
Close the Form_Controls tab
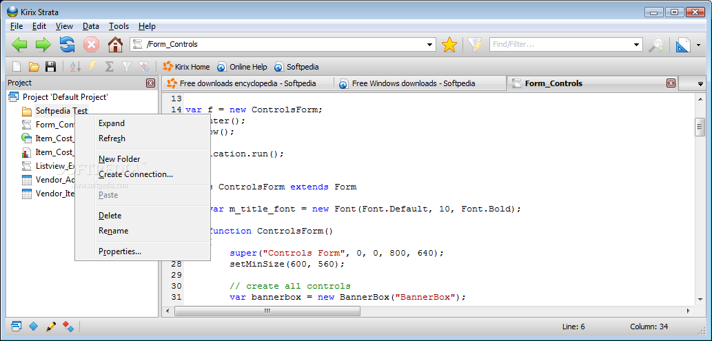click(x=671, y=83)
